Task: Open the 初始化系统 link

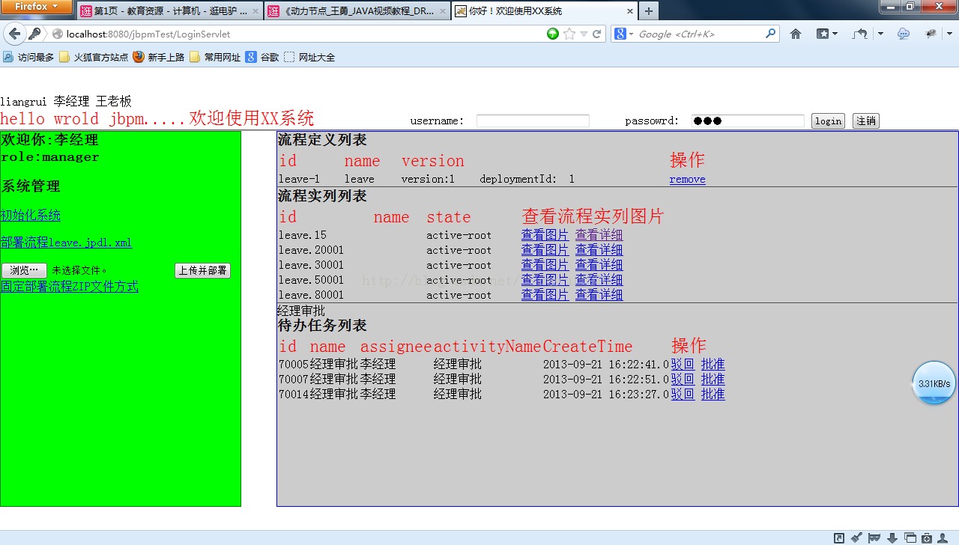Action: pyautogui.click(x=31, y=216)
